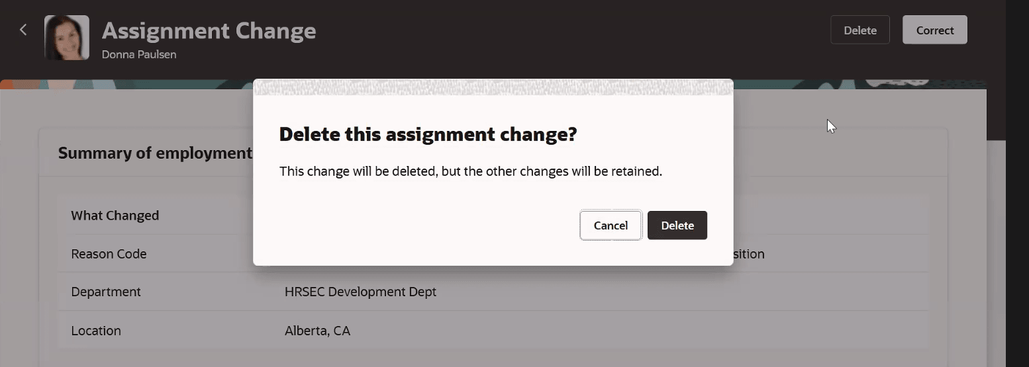Click the HRSEC Development Dept value
Viewport: 1029px width, 367px height.
click(360, 292)
